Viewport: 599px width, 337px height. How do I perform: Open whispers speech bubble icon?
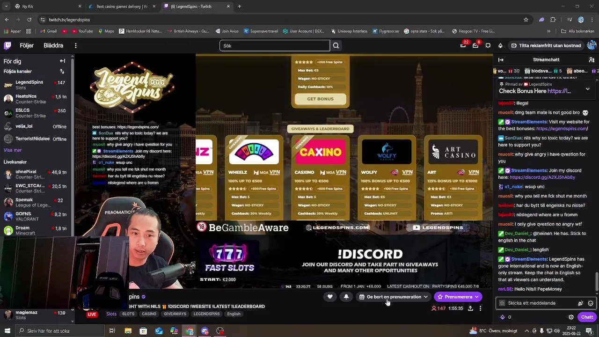point(488,45)
